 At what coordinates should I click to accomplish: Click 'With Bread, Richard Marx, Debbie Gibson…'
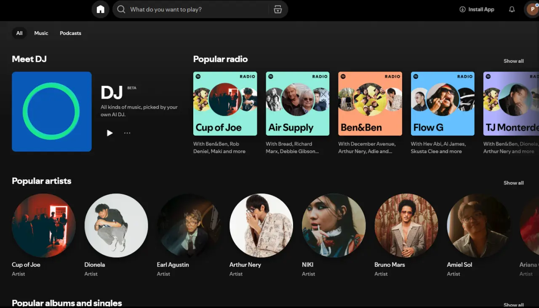(x=292, y=147)
